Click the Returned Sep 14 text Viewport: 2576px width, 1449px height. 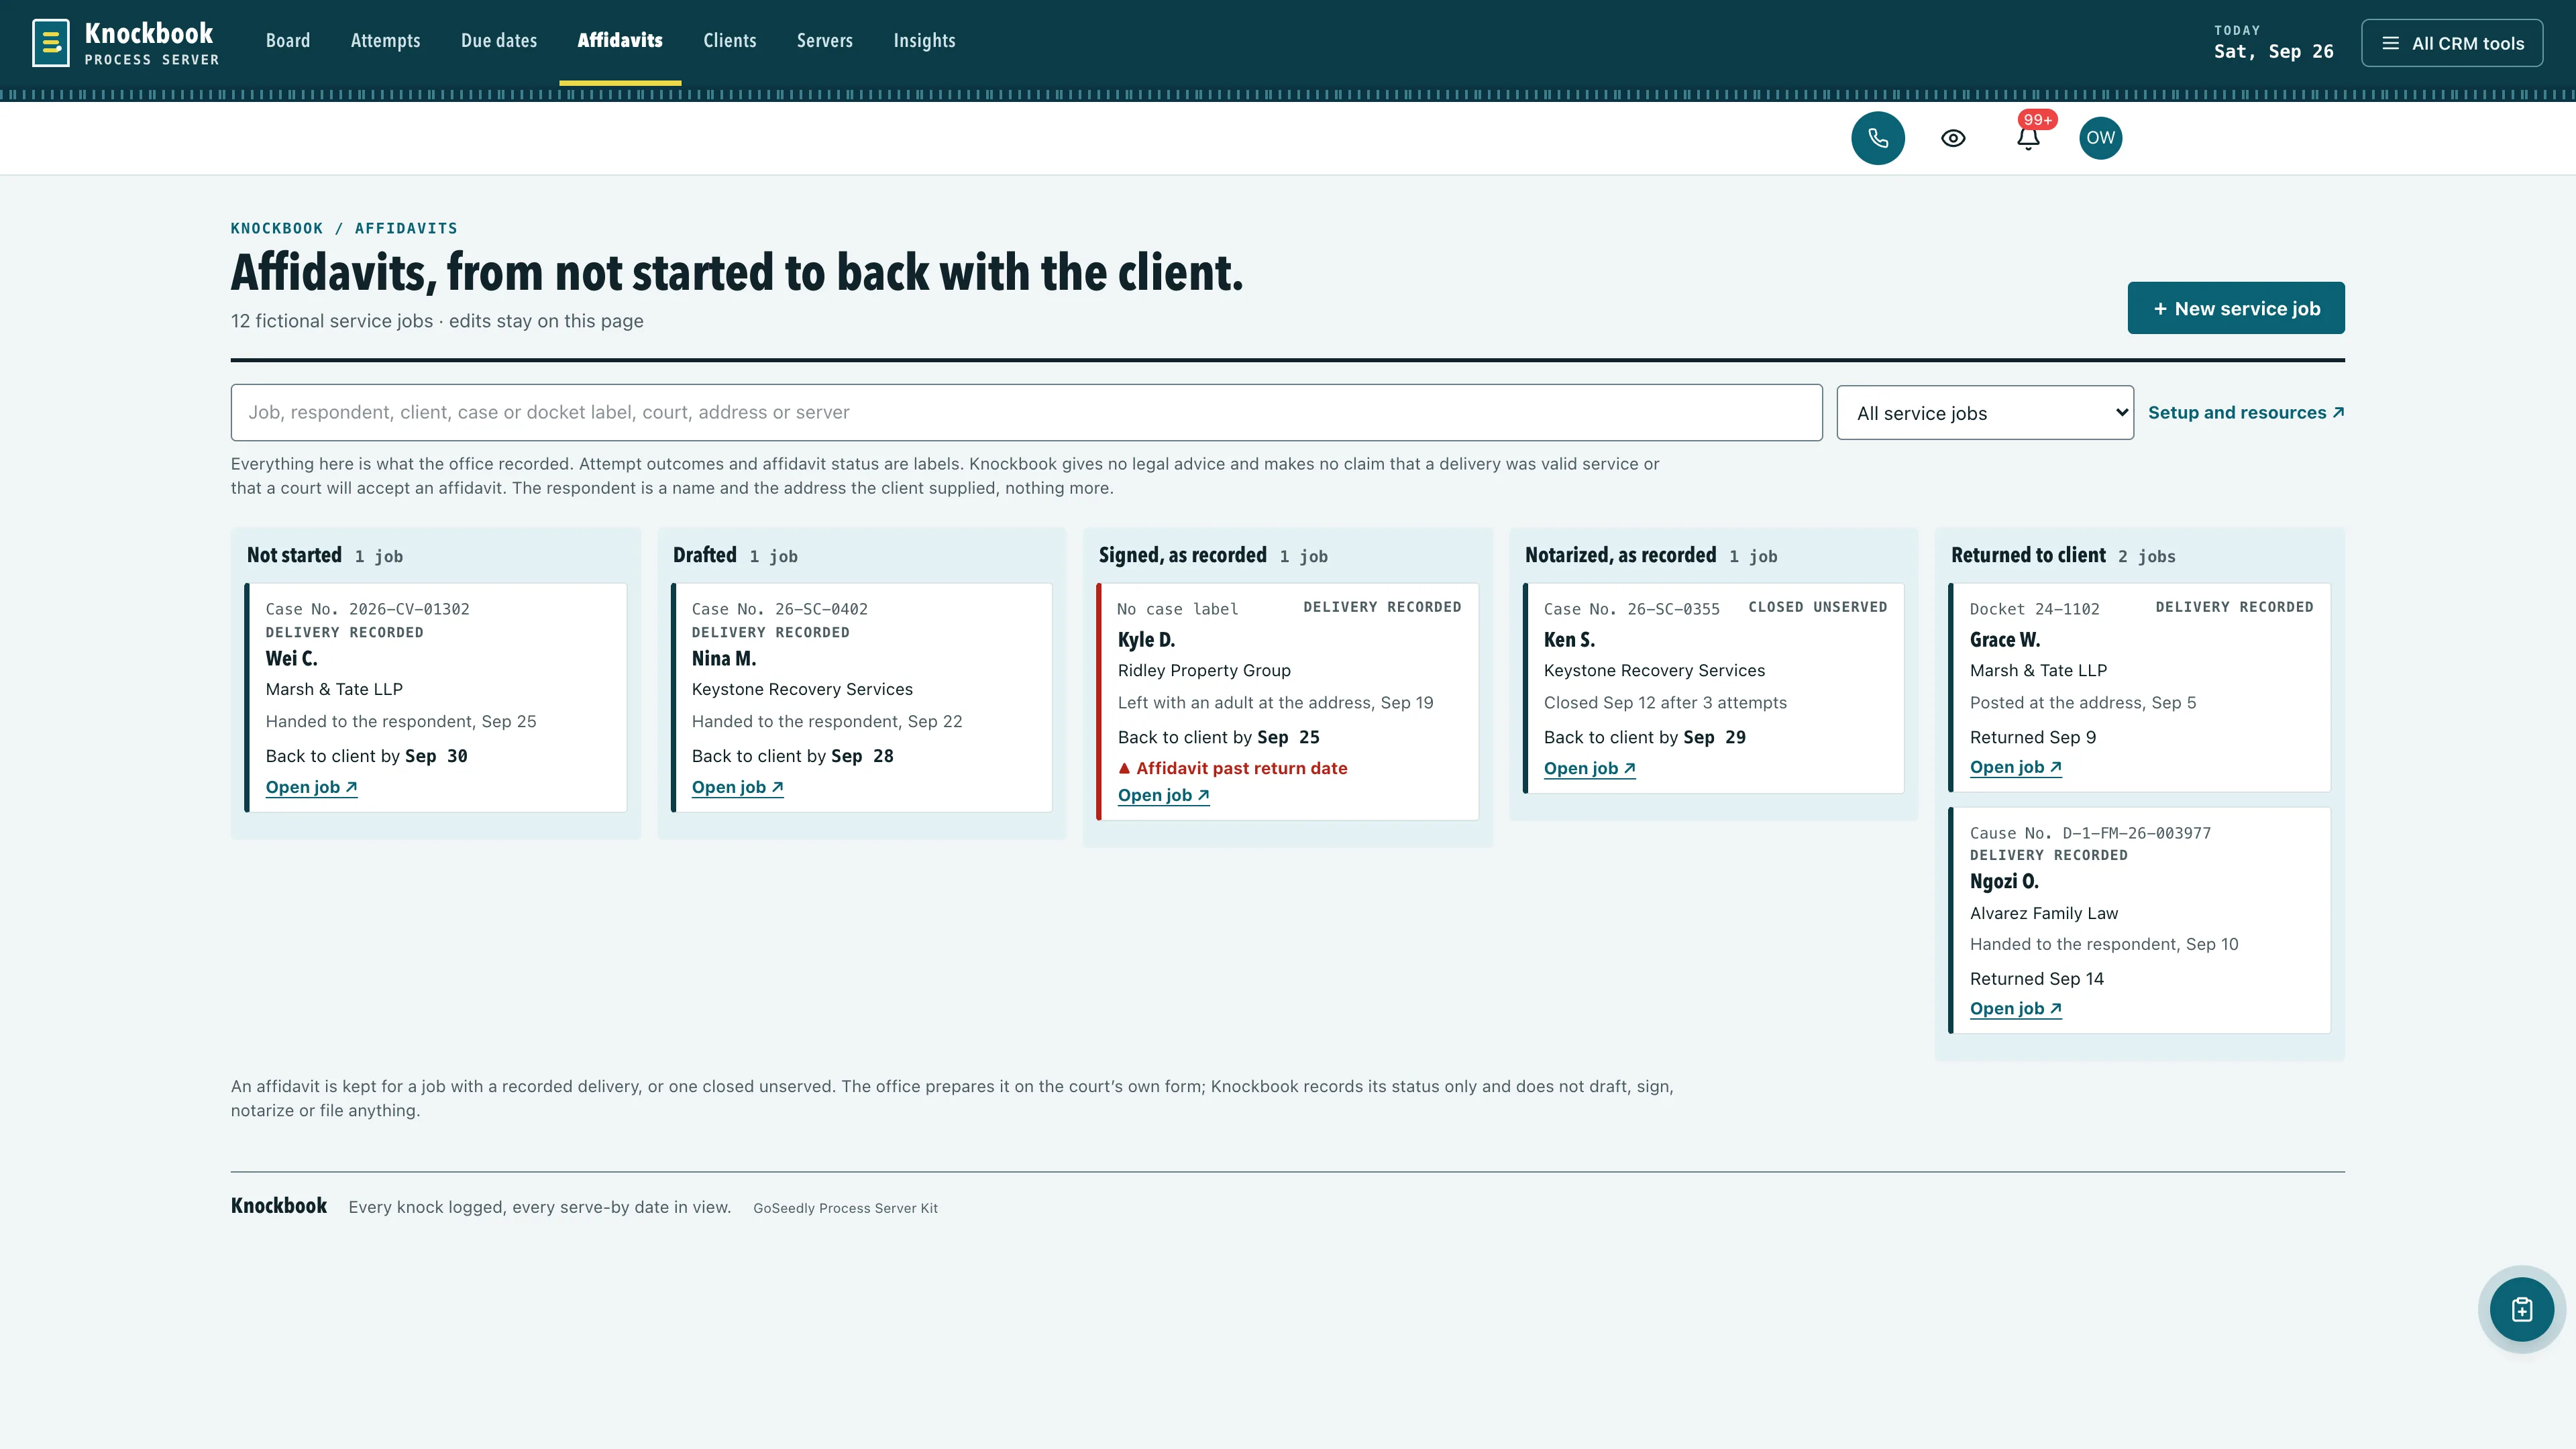click(2037, 978)
